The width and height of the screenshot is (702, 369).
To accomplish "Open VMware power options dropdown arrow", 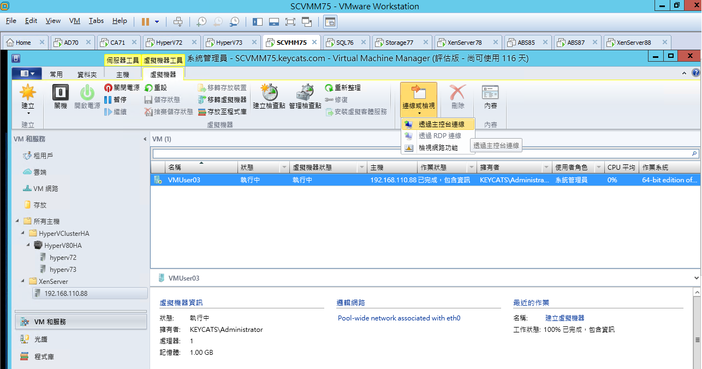I will pyautogui.click(x=157, y=22).
